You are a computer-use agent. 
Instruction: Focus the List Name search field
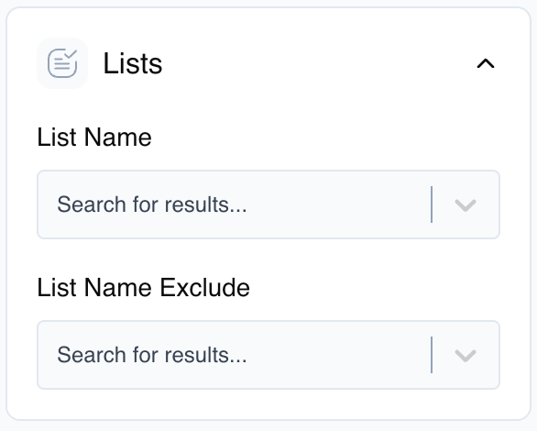click(x=268, y=204)
